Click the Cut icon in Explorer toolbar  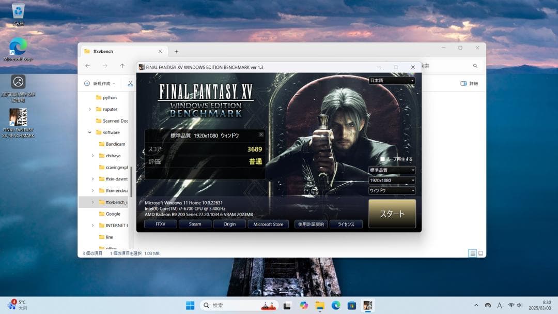[x=131, y=83]
